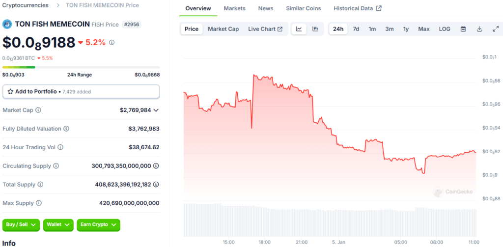This screenshot has height=247, width=503.
Task: Click the Add to Portfolio button
Action: (81, 91)
